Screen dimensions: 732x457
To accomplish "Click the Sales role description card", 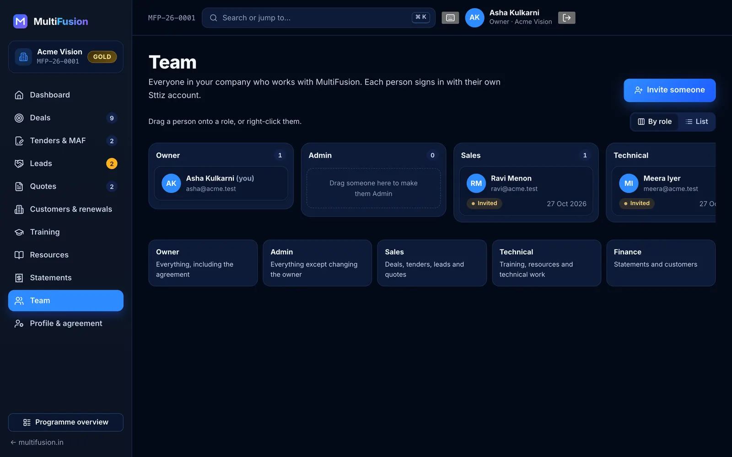I will [x=432, y=263].
